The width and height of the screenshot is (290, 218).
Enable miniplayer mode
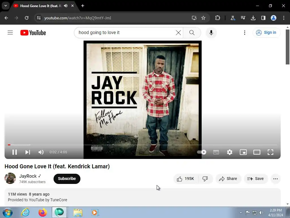(x=243, y=152)
